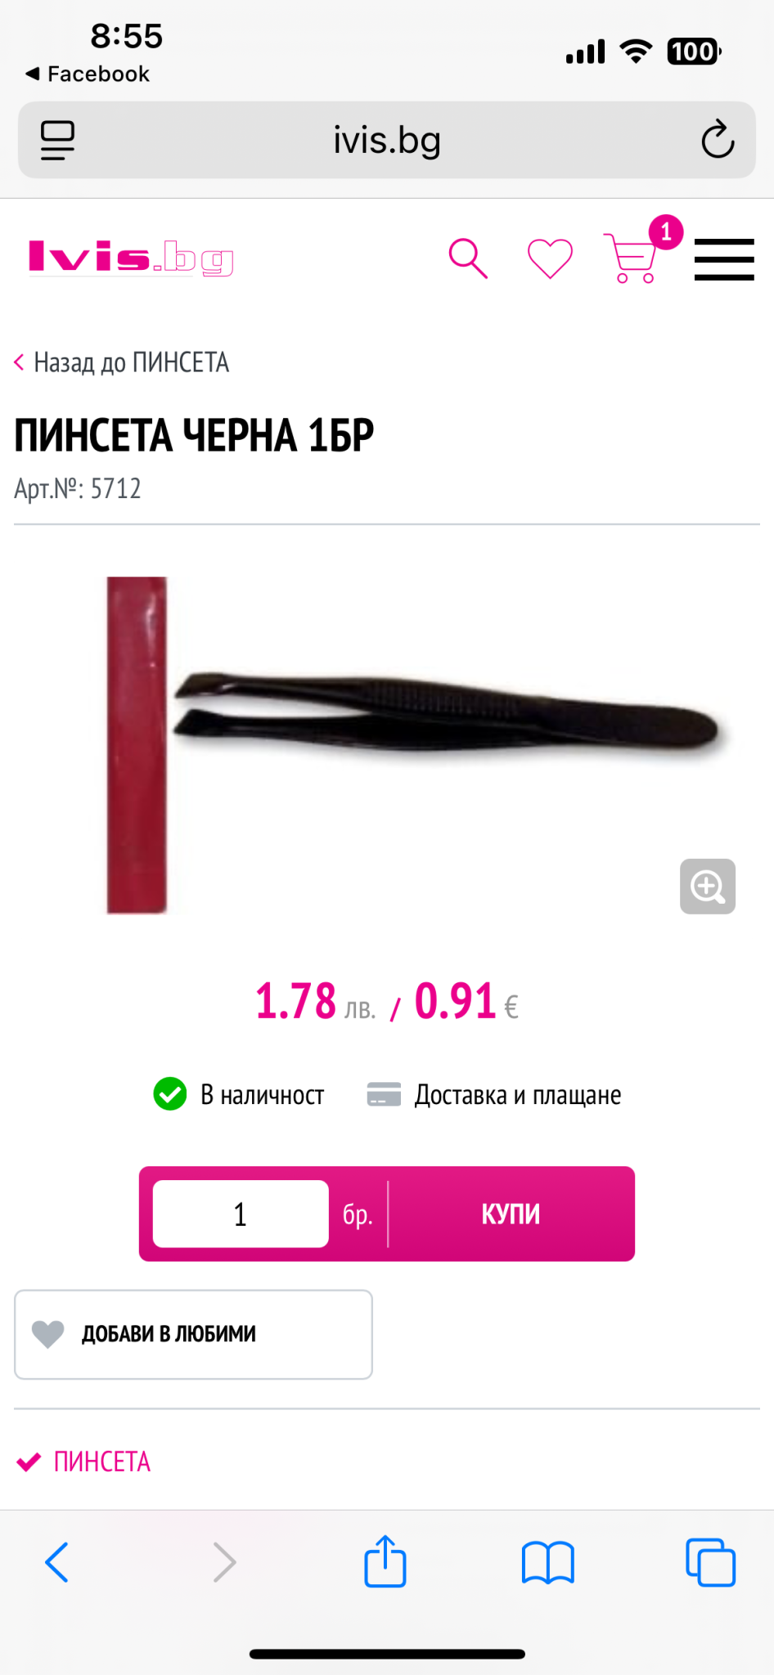Go back to ПИНСЕТА category
Viewport: 774px width, 1675px height.
(121, 362)
